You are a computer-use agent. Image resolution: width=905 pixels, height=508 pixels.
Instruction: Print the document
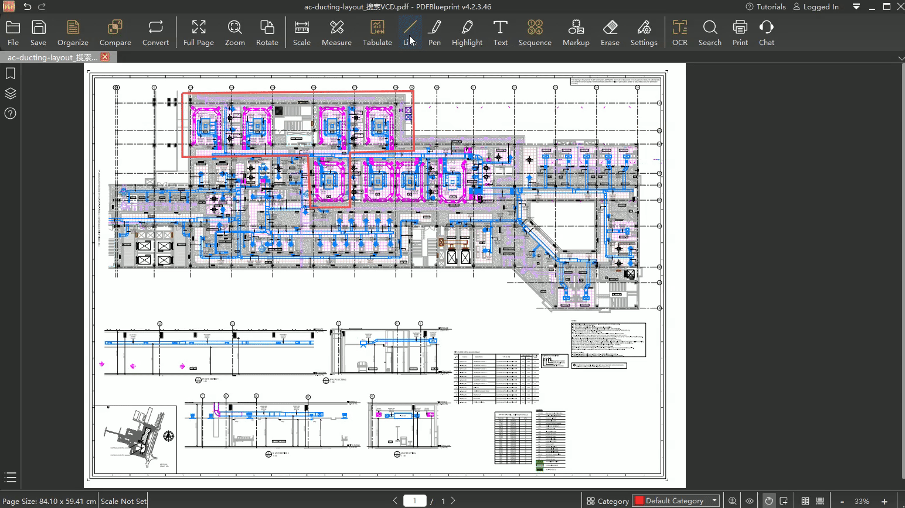(740, 33)
